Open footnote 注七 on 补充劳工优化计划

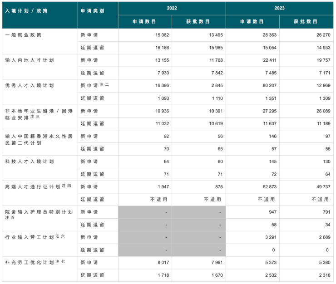60,262
